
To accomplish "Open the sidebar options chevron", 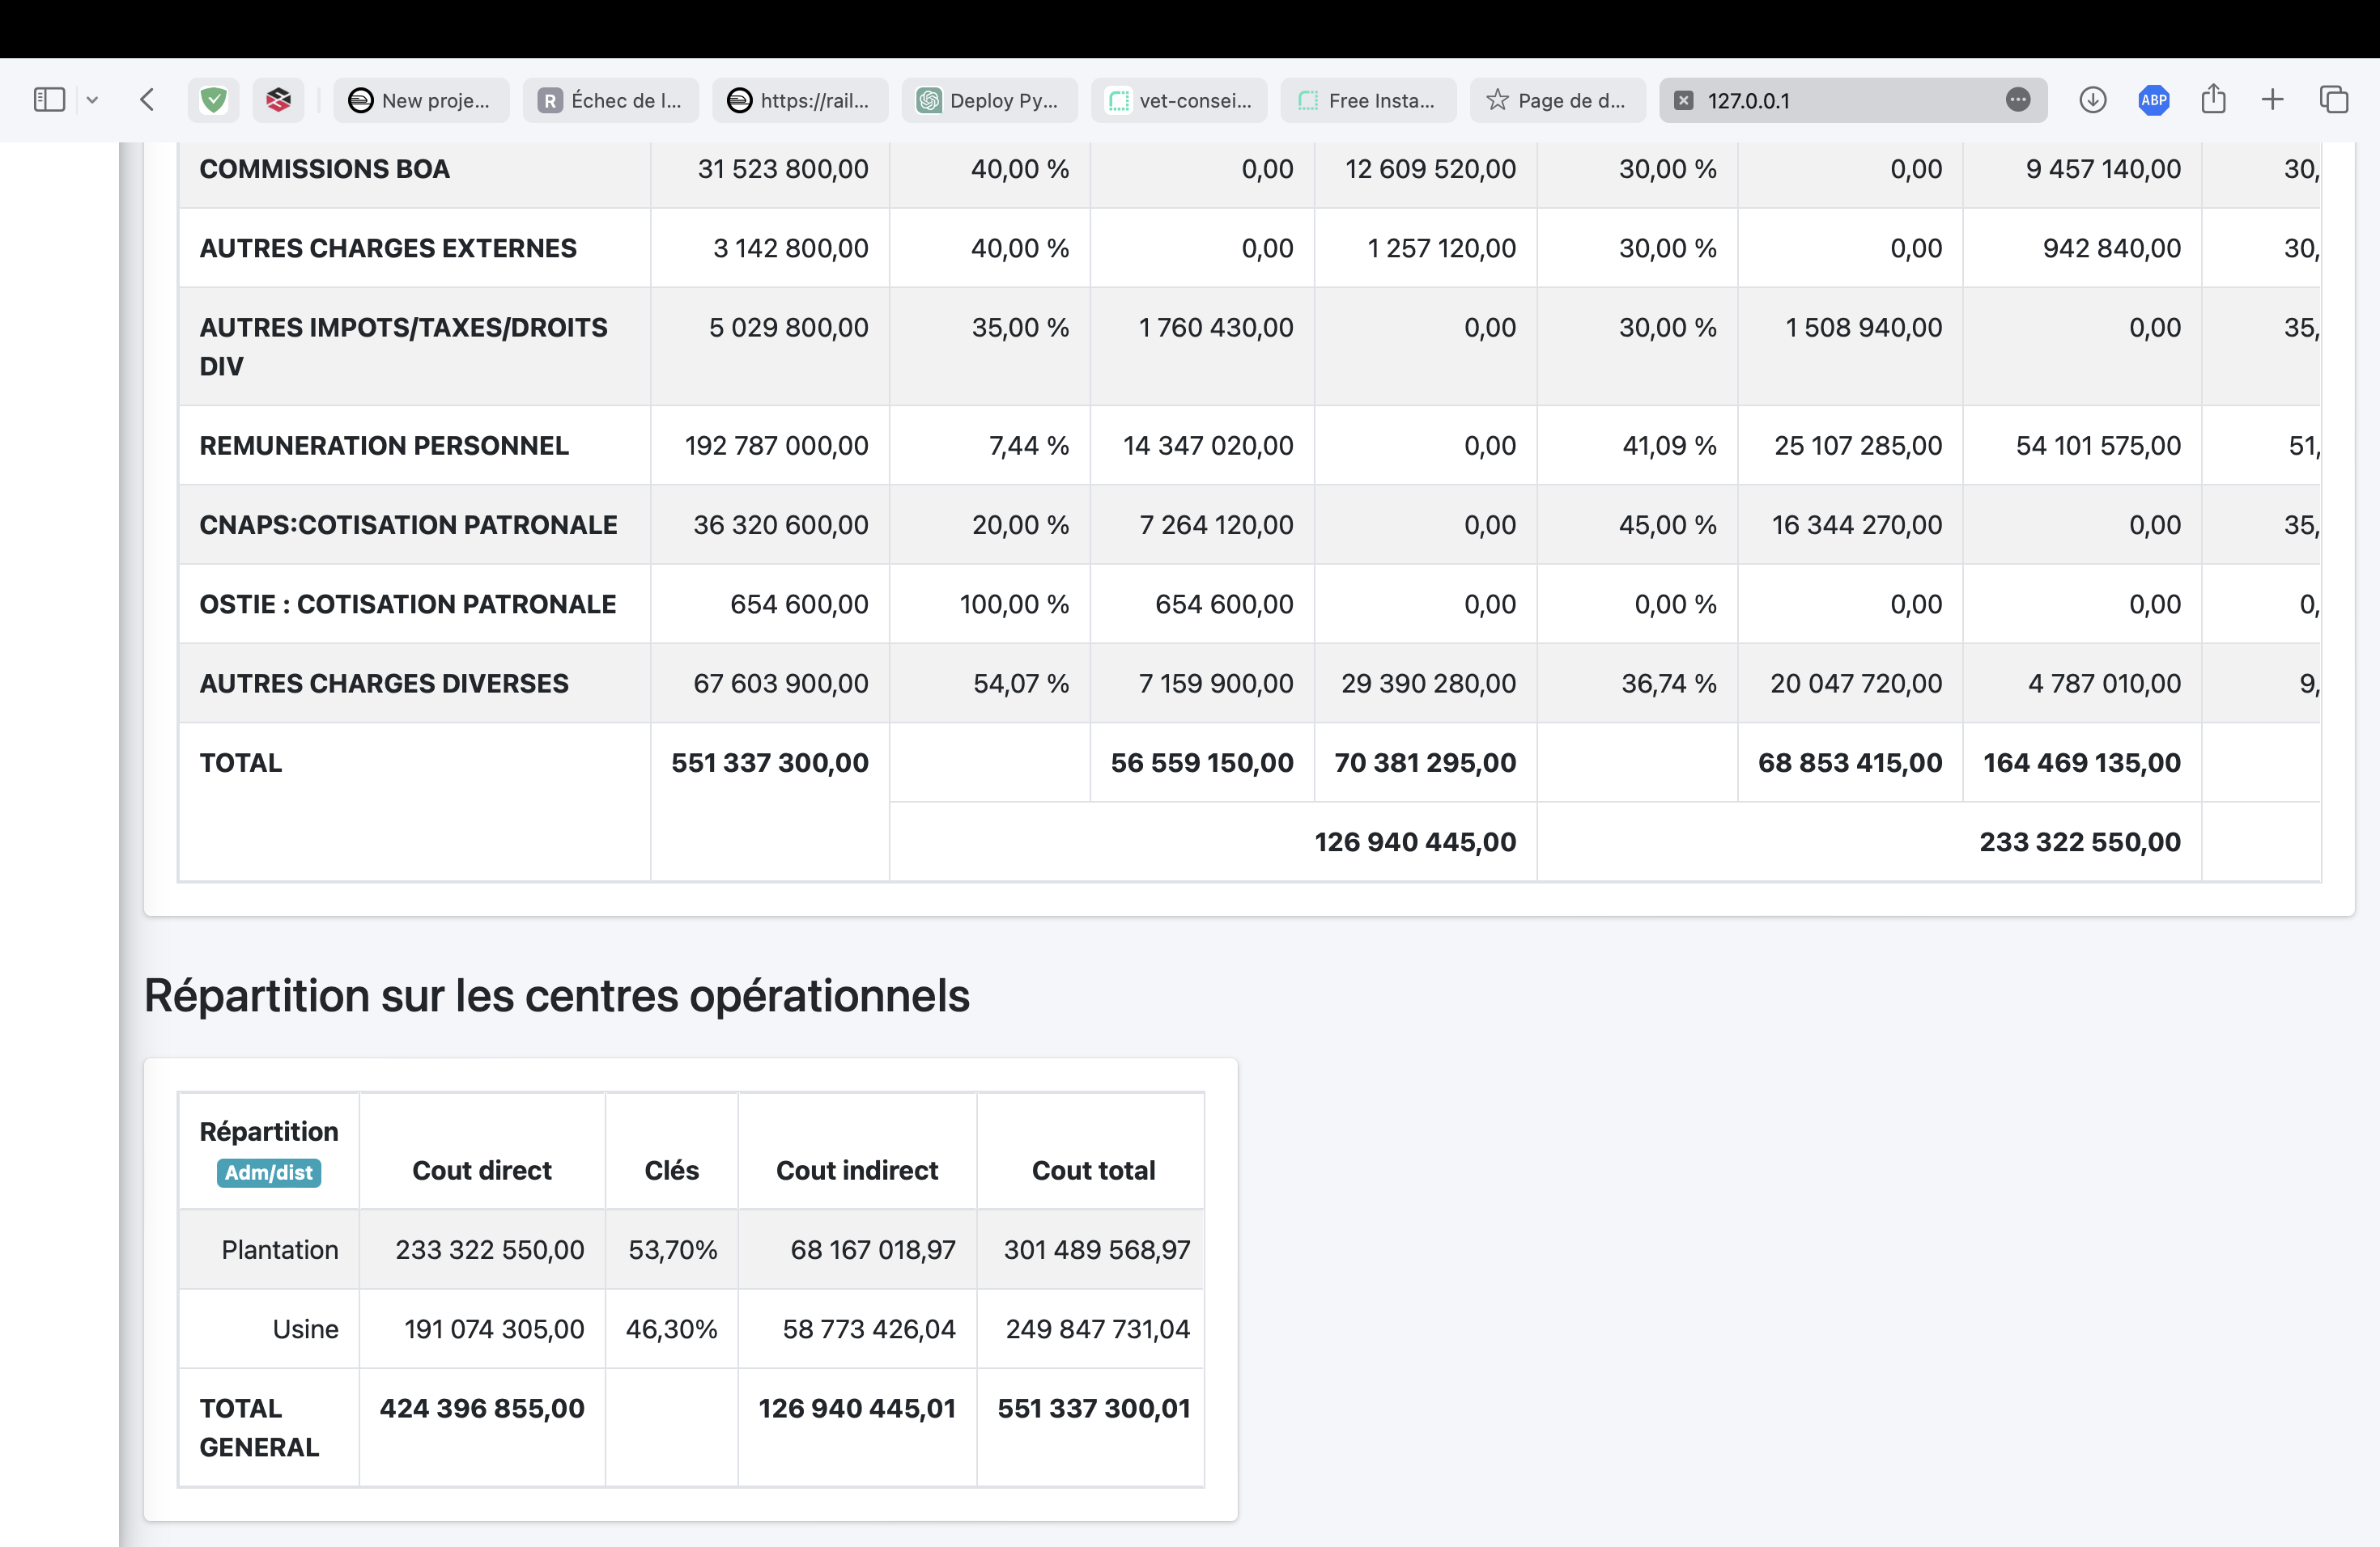I will 92,100.
